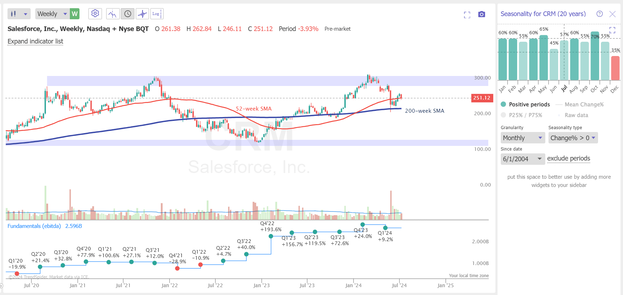The height and width of the screenshot is (295, 623).
Task: Select the red December seasonality bar
Action: 616,68
